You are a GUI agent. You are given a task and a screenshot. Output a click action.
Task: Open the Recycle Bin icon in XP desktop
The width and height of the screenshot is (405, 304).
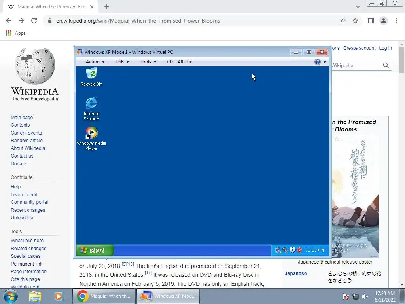click(x=91, y=77)
